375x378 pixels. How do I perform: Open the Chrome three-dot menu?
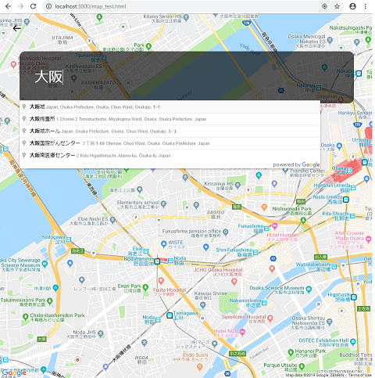[366, 6]
